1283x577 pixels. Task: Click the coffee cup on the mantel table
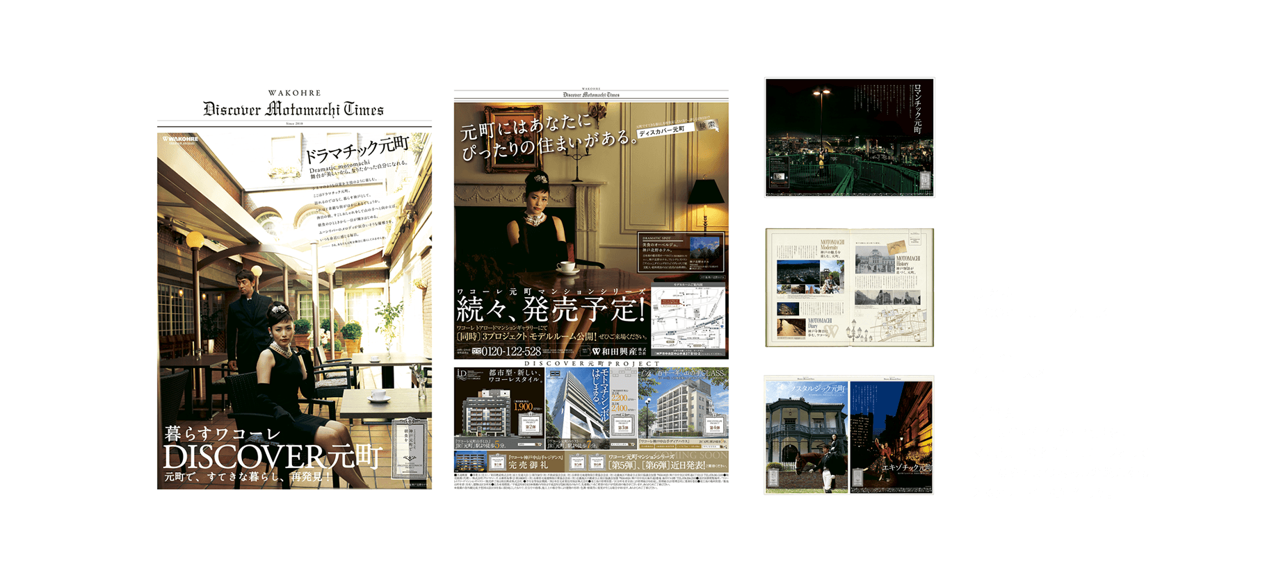(x=565, y=267)
